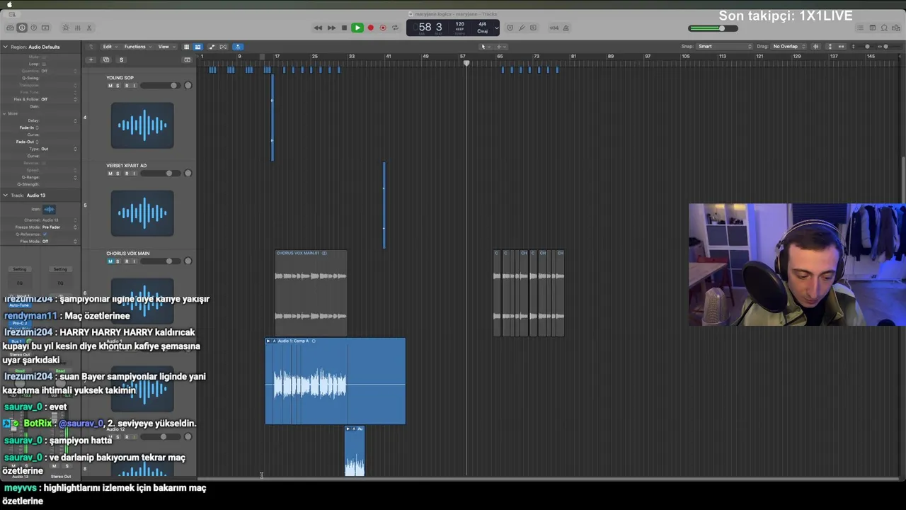The image size is (906, 510).
Task: Solo the YOUNG SOP track
Action: coord(117,86)
